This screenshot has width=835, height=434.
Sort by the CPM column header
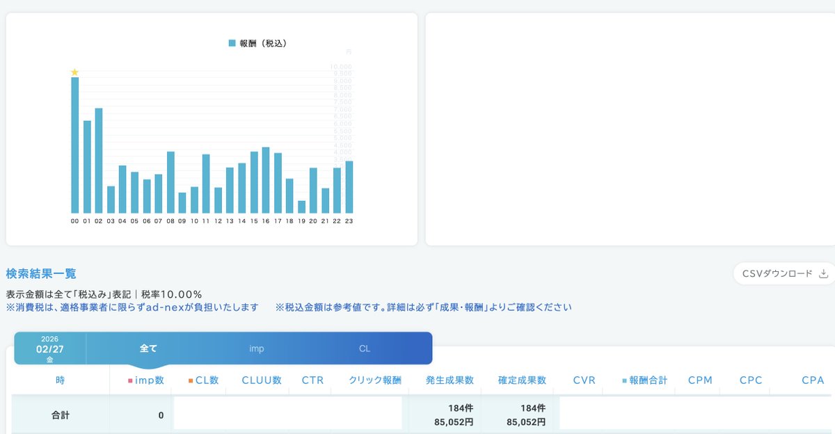(700, 380)
